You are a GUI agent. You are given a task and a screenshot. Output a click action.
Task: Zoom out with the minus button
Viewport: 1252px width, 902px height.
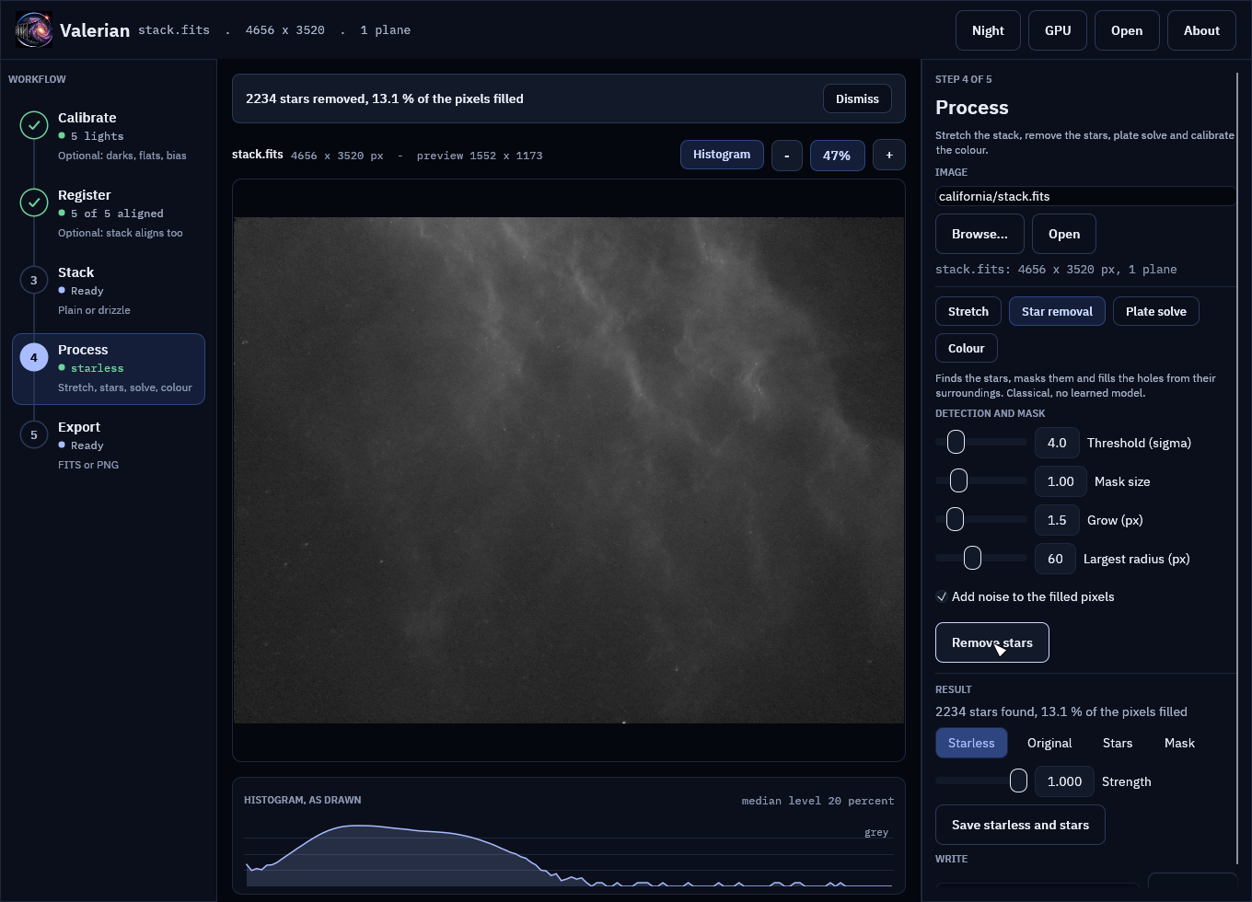point(787,156)
